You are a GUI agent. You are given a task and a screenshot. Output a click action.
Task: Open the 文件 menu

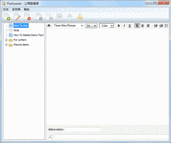coord(6,9)
